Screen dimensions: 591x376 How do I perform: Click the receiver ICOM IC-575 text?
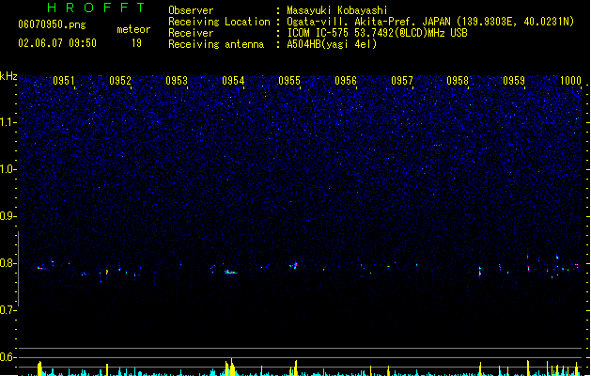[x=377, y=33]
